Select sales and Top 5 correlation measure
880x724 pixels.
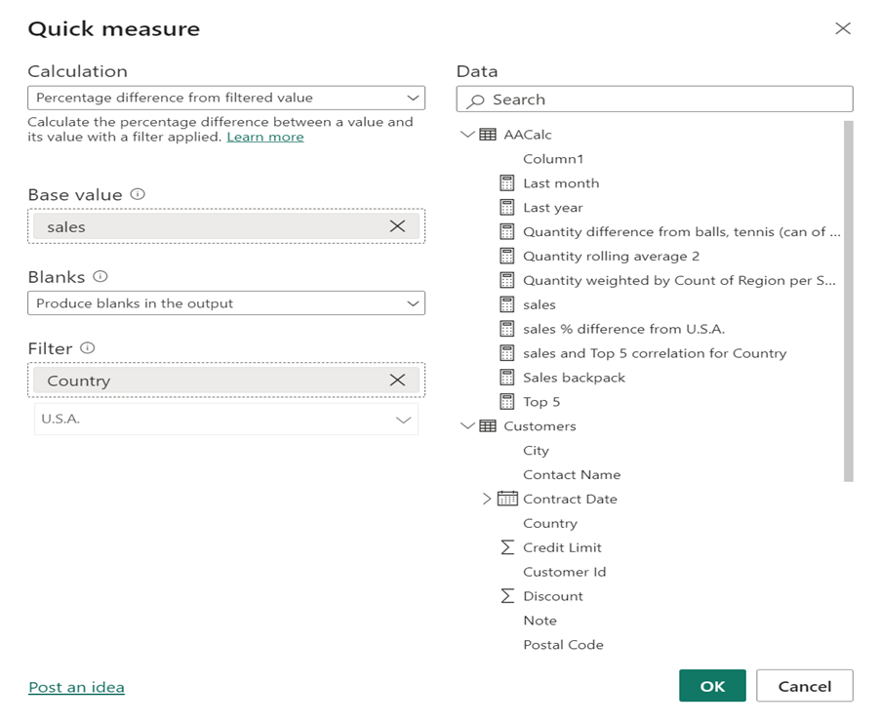(x=655, y=353)
